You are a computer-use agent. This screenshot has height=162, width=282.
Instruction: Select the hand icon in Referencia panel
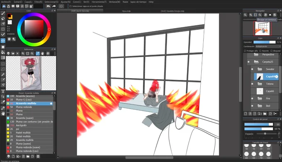point(42,53)
